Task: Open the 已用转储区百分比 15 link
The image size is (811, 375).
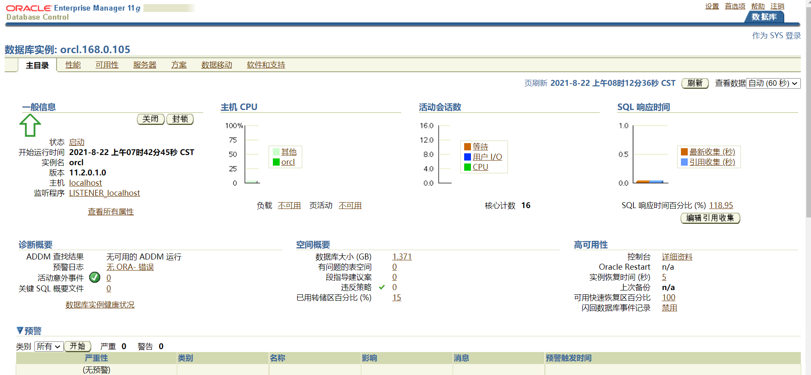Action: click(397, 298)
